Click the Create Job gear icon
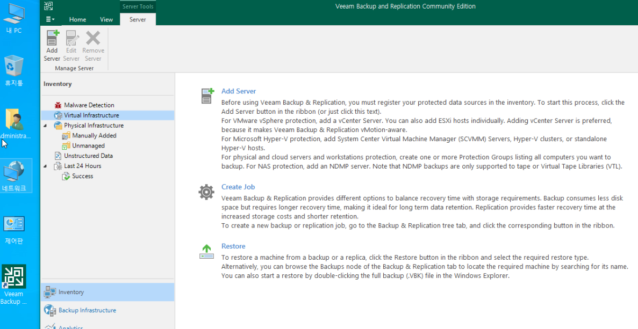Screen dimensions: 638x329 (x=206, y=192)
